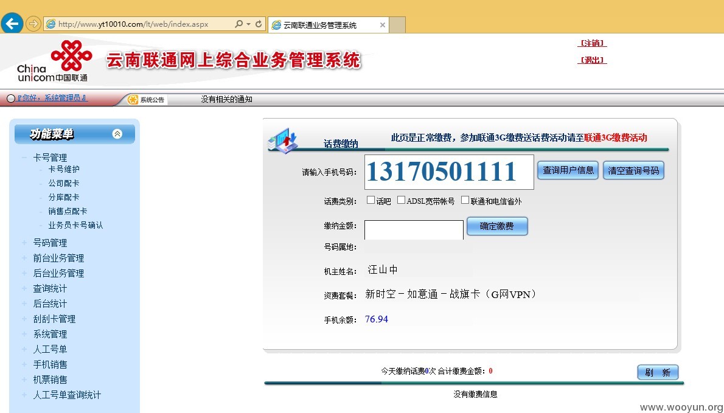
Task: Close the 云南联通业务管理系统 tab
Action: coord(382,25)
